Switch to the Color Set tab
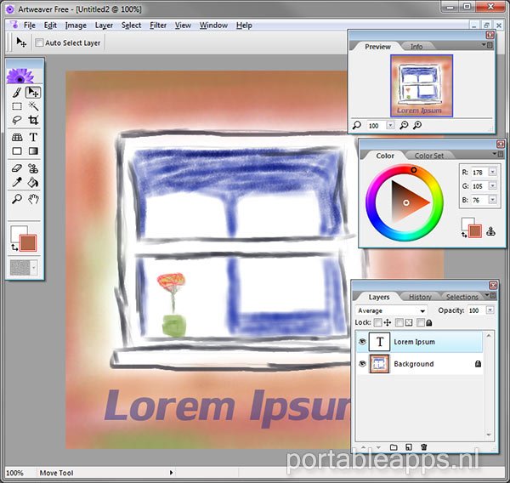The height and width of the screenshot is (483, 510). (x=428, y=156)
